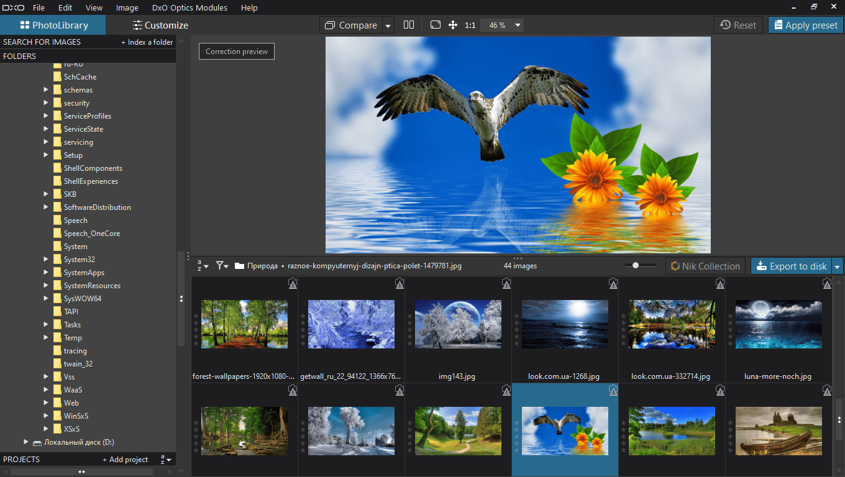This screenshot has width=845, height=477.
Task: Click the SEARCH FOR IMAGES header
Action: tap(42, 42)
